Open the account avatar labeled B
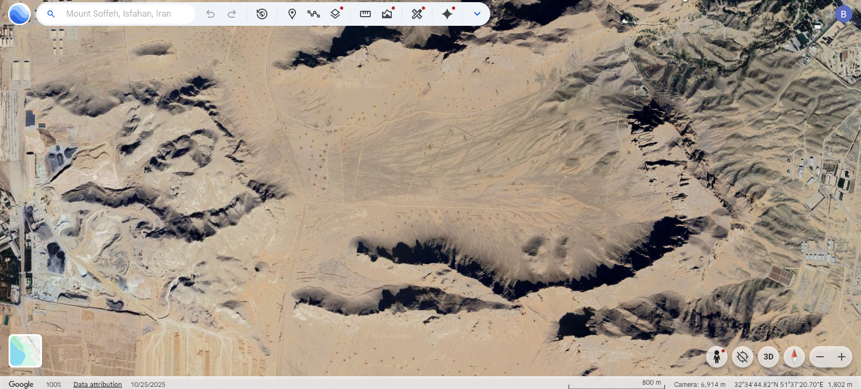 843,14
